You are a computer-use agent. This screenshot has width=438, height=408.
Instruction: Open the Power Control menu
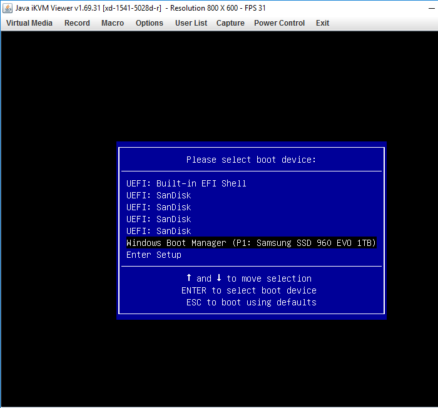click(x=279, y=23)
